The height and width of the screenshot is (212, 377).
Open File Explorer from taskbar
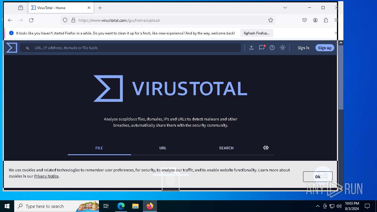click(x=135, y=206)
